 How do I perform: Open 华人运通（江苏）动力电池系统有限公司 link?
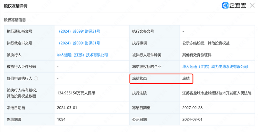pyautogui.click(x=215, y=67)
